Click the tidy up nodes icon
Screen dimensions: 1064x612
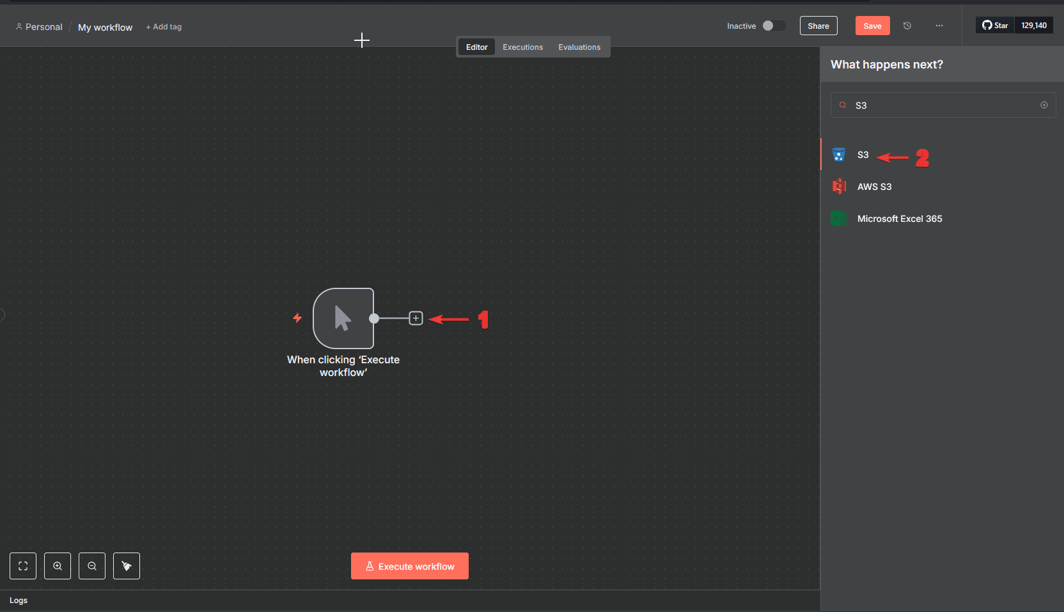pyautogui.click(x=127, y=566)
